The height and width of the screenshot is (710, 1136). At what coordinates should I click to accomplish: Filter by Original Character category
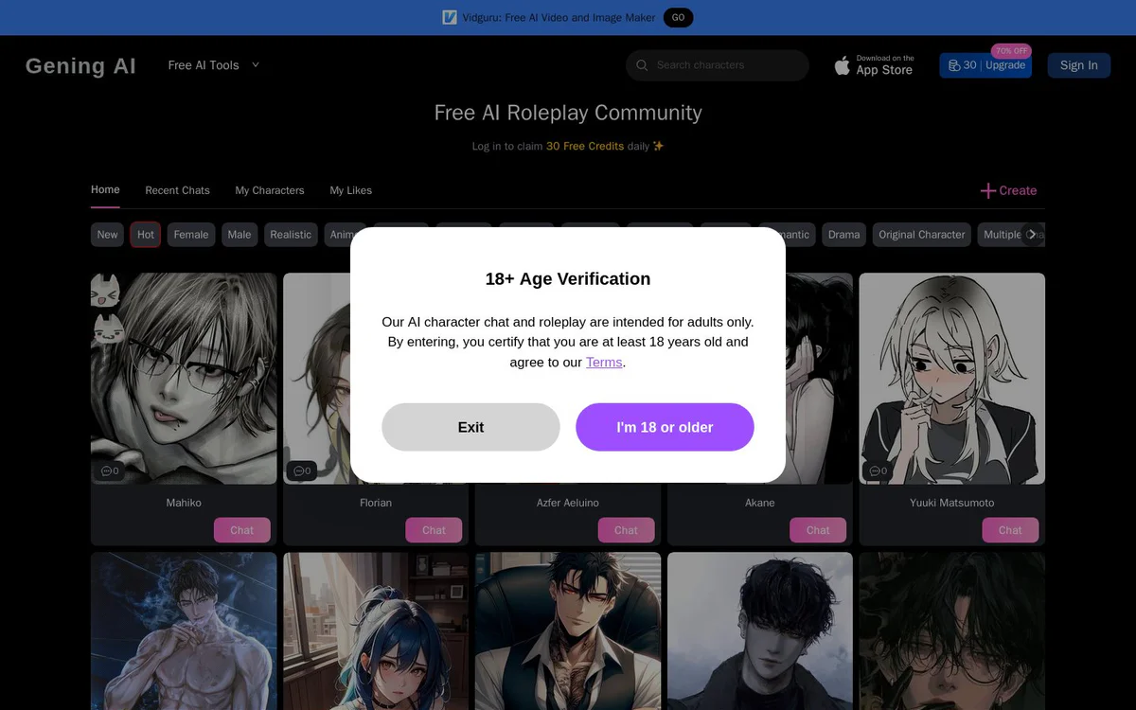[x=922, y=235]
